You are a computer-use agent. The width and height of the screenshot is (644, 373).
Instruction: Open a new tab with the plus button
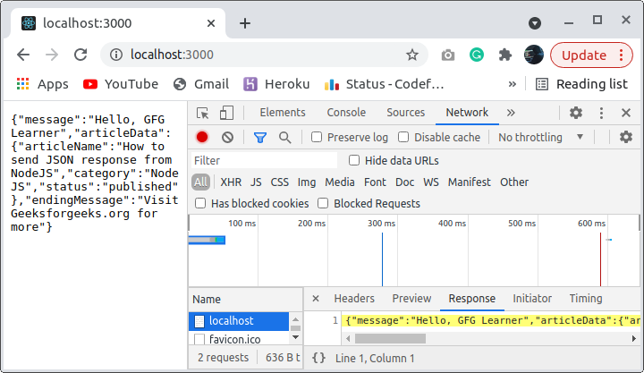coord(245,23)
